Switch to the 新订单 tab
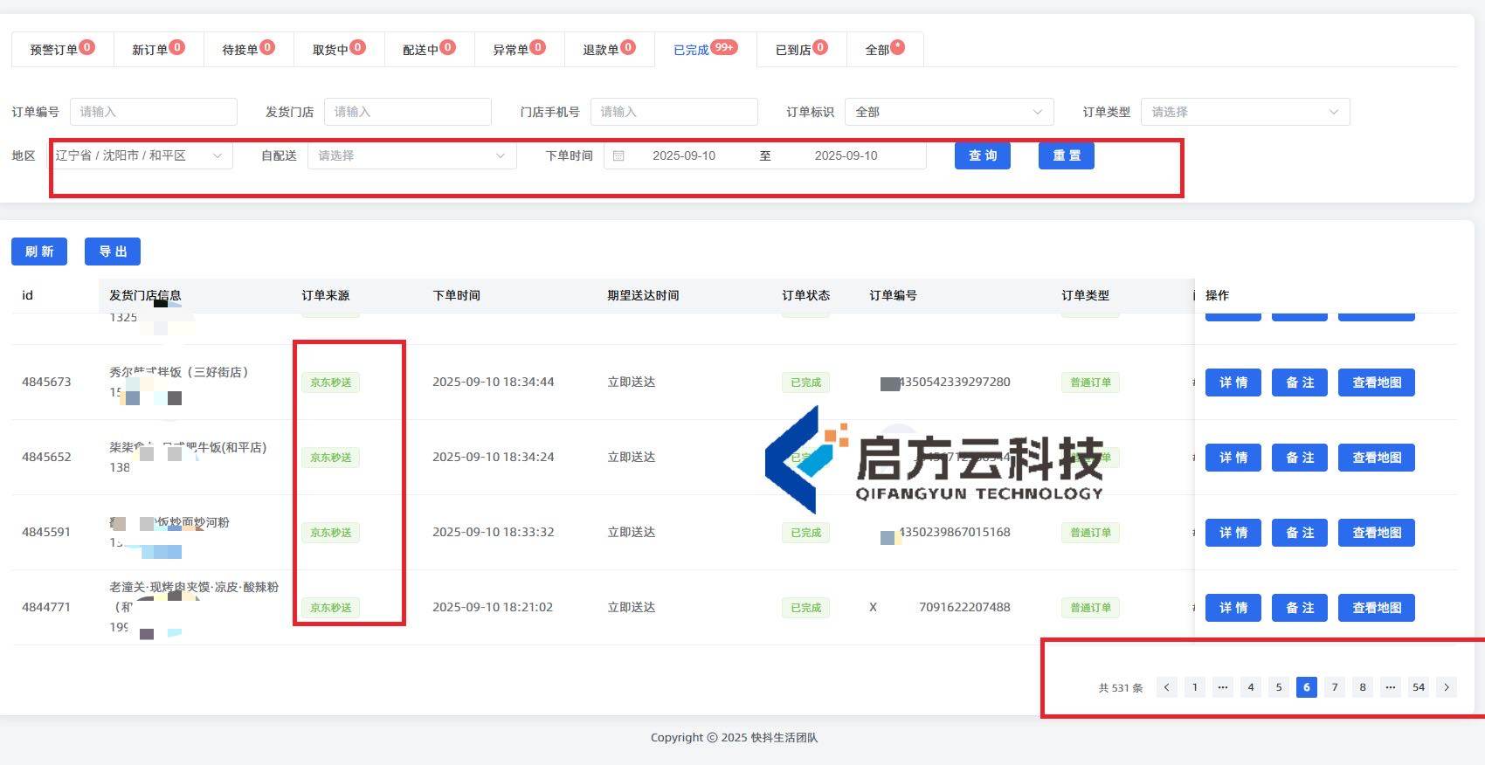The width and height of the screenshot is (1485, 765). (x=158, y=49)
